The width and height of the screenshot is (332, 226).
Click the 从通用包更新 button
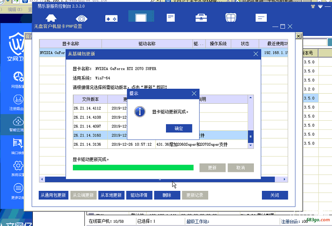(53, 195)
